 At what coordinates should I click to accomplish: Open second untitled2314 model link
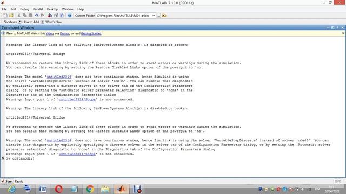59,140
